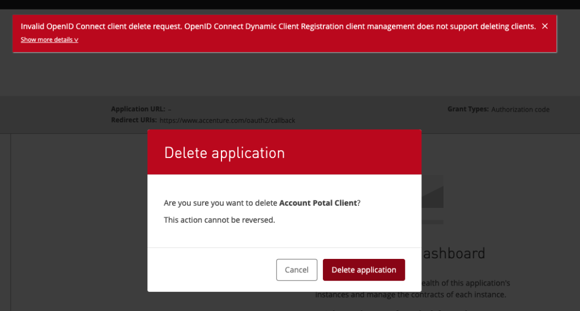
Task: Click the Application URL label
Action: click(x=138, y=109)
